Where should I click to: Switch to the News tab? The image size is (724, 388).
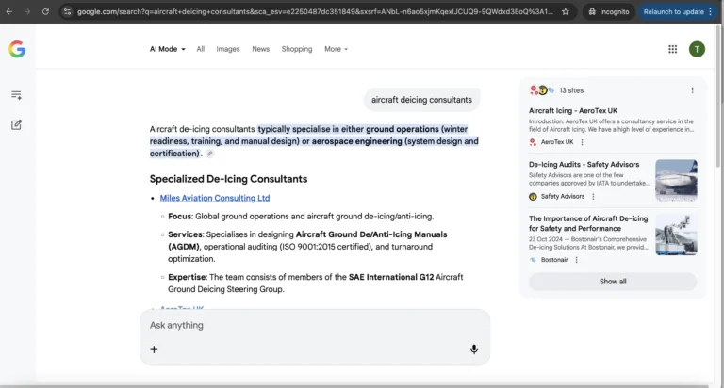(x=260, y=49)
